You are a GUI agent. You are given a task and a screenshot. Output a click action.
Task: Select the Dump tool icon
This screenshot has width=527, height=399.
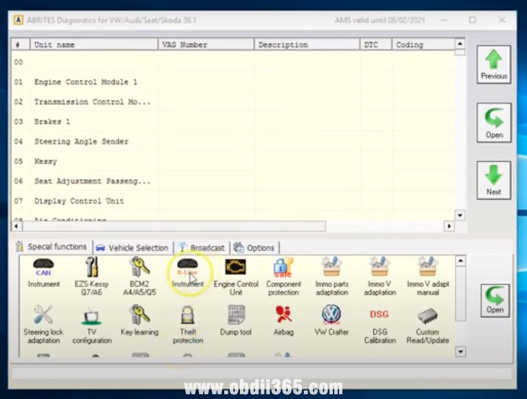[236, 320]
